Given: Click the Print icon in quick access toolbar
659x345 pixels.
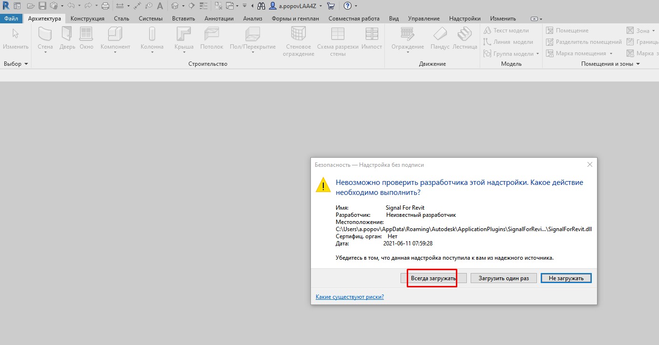Looking at the screenshot, I should (x=105, y=6).
